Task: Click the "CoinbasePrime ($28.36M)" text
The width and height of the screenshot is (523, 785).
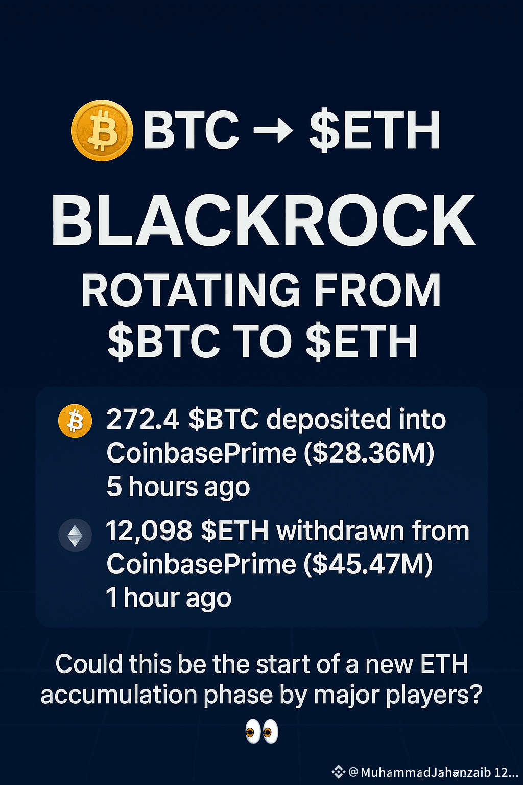Action: tap(270, 453)
